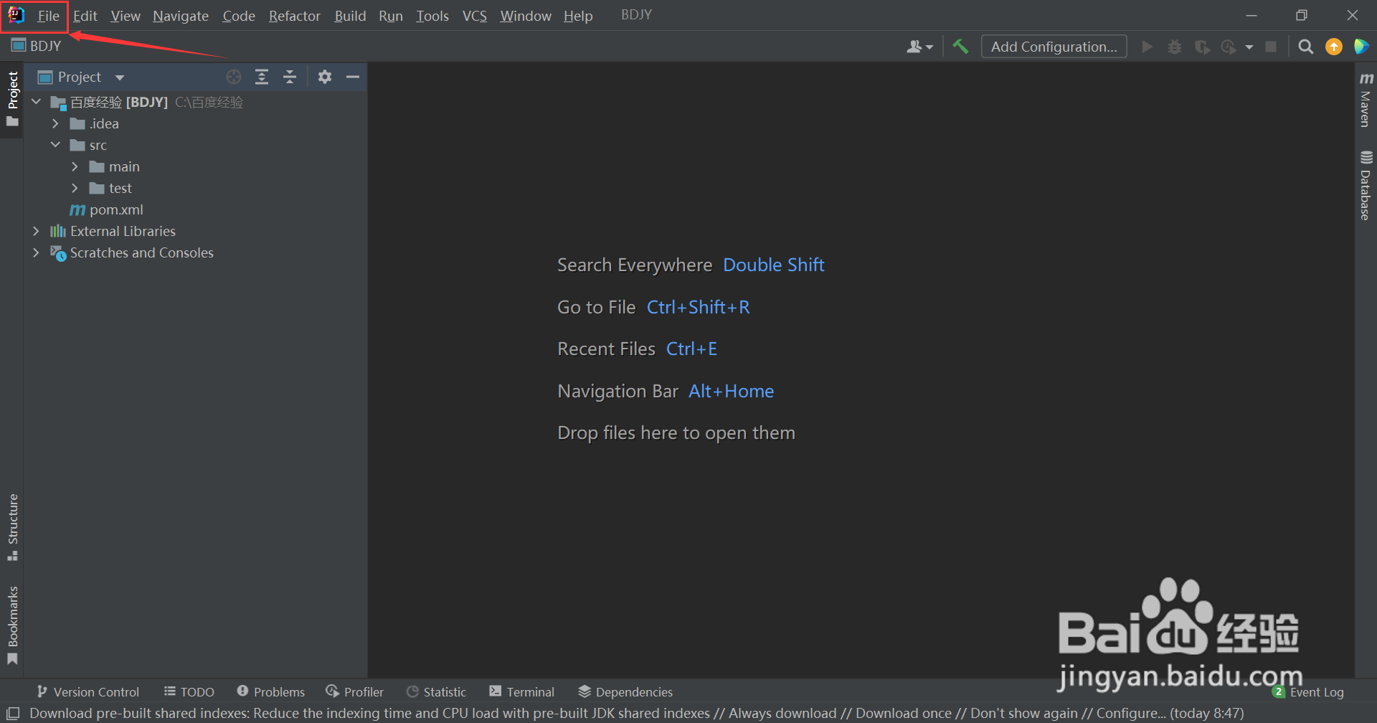Open the Database tool window
Viewport: 1377px width, 723px height.
(1366, 185)
